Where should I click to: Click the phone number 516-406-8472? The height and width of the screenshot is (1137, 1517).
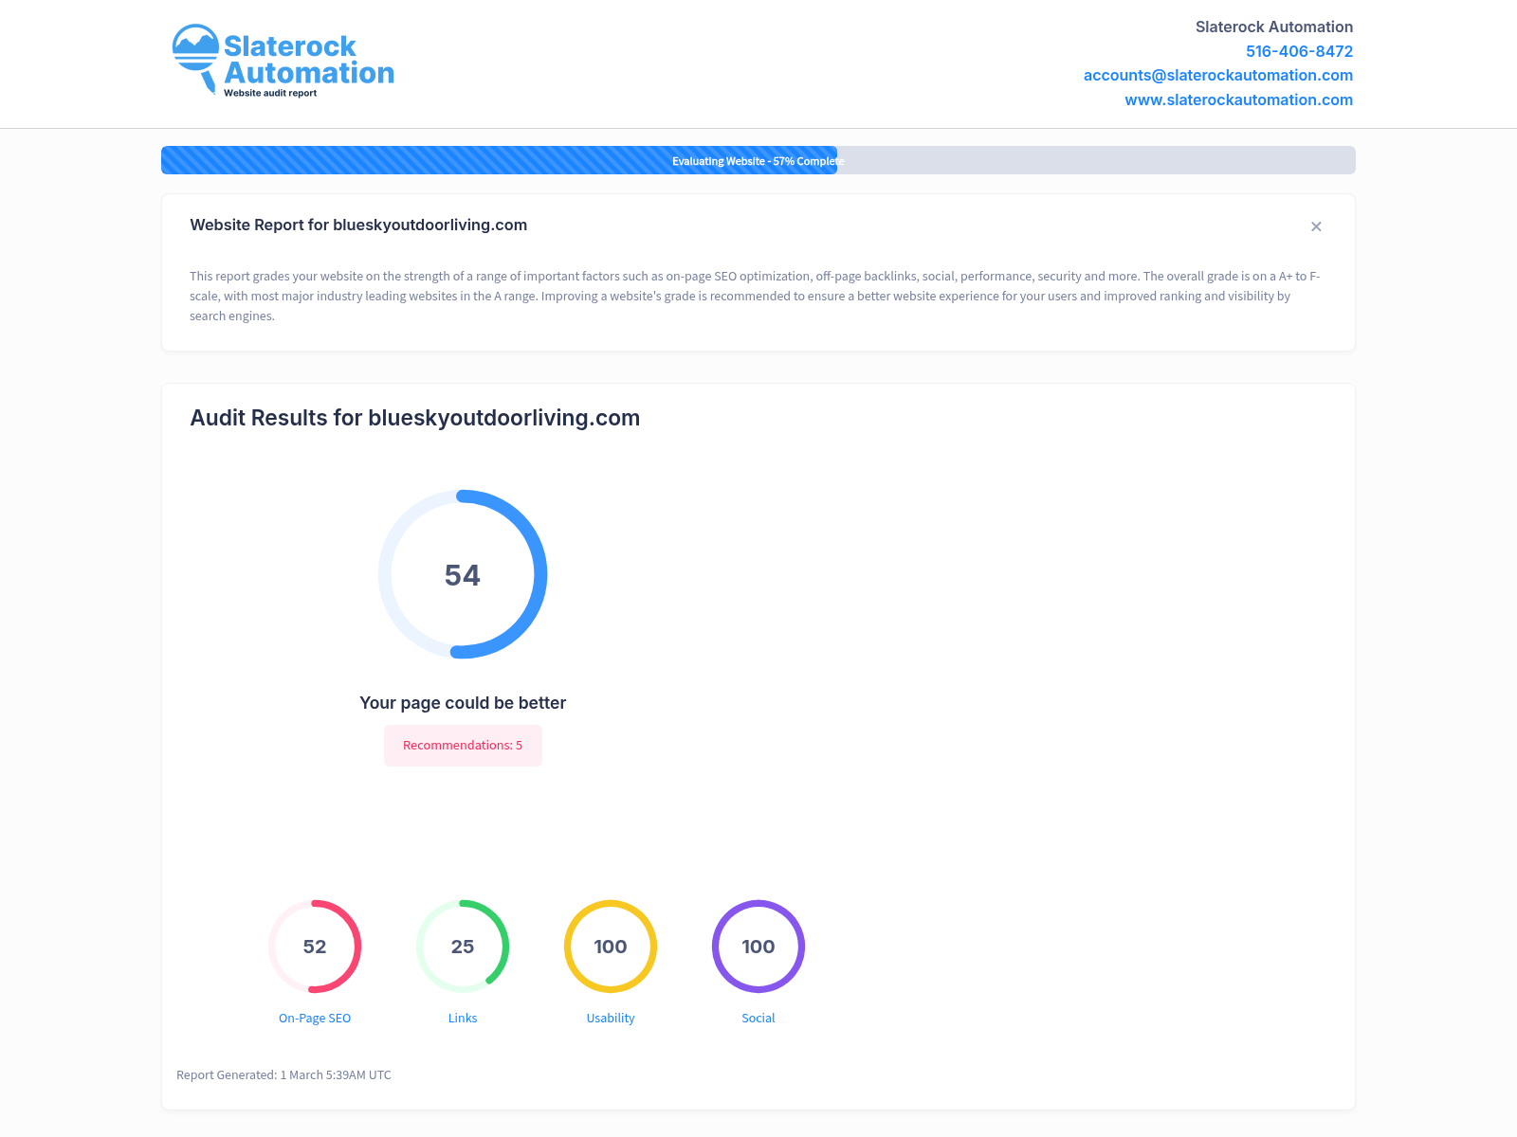(1299, 51)
